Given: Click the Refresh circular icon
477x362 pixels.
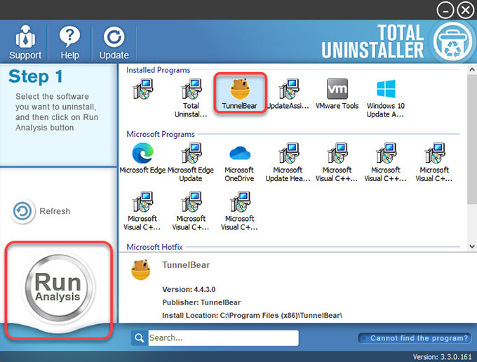Looking at the screenshot, I should pyautogui.click(x=22, y=211).
